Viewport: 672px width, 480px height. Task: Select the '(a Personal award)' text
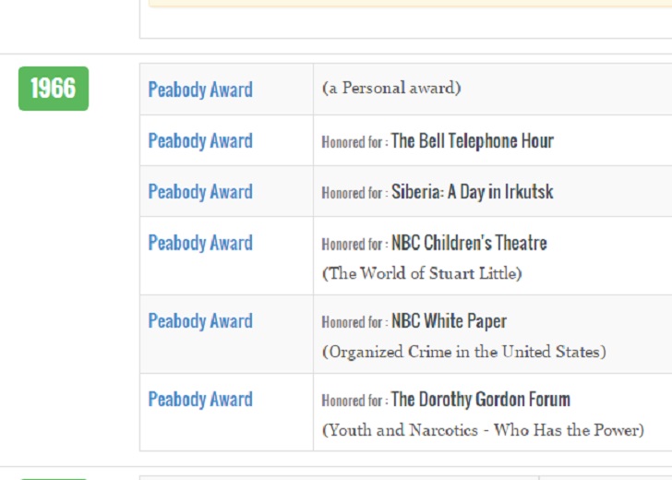coord(391,88)
